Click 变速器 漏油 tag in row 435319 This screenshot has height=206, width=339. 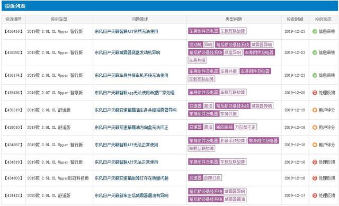[201, 106]
